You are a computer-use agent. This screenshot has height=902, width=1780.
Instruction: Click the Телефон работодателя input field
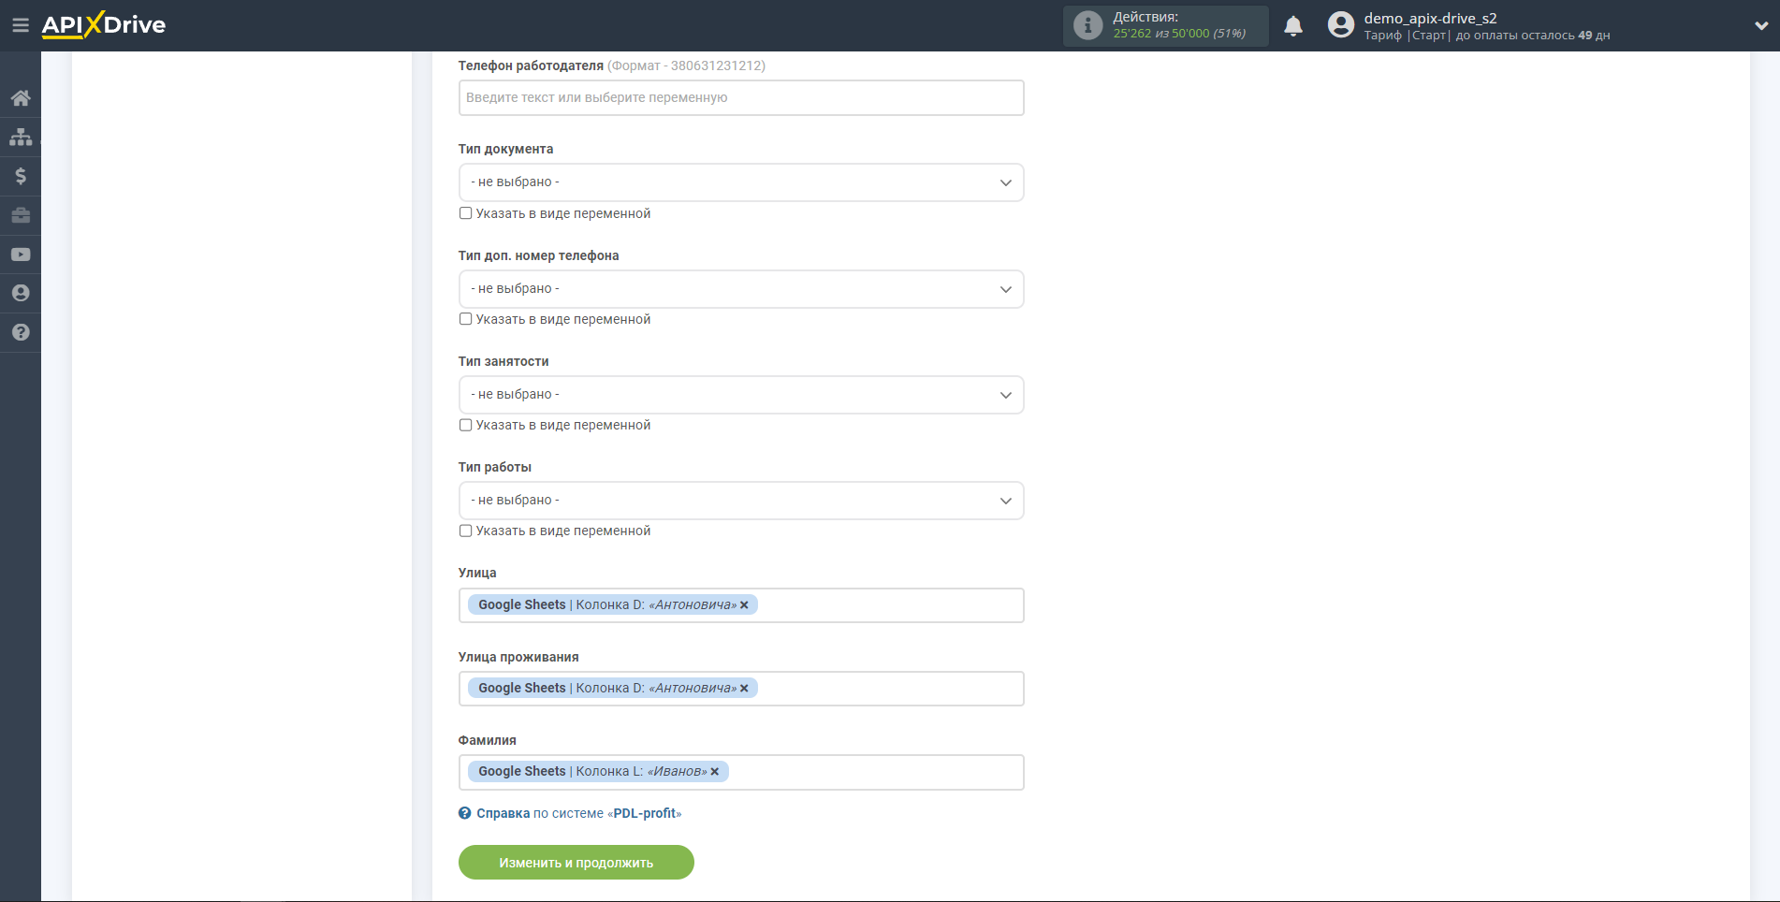click(741, 98)
